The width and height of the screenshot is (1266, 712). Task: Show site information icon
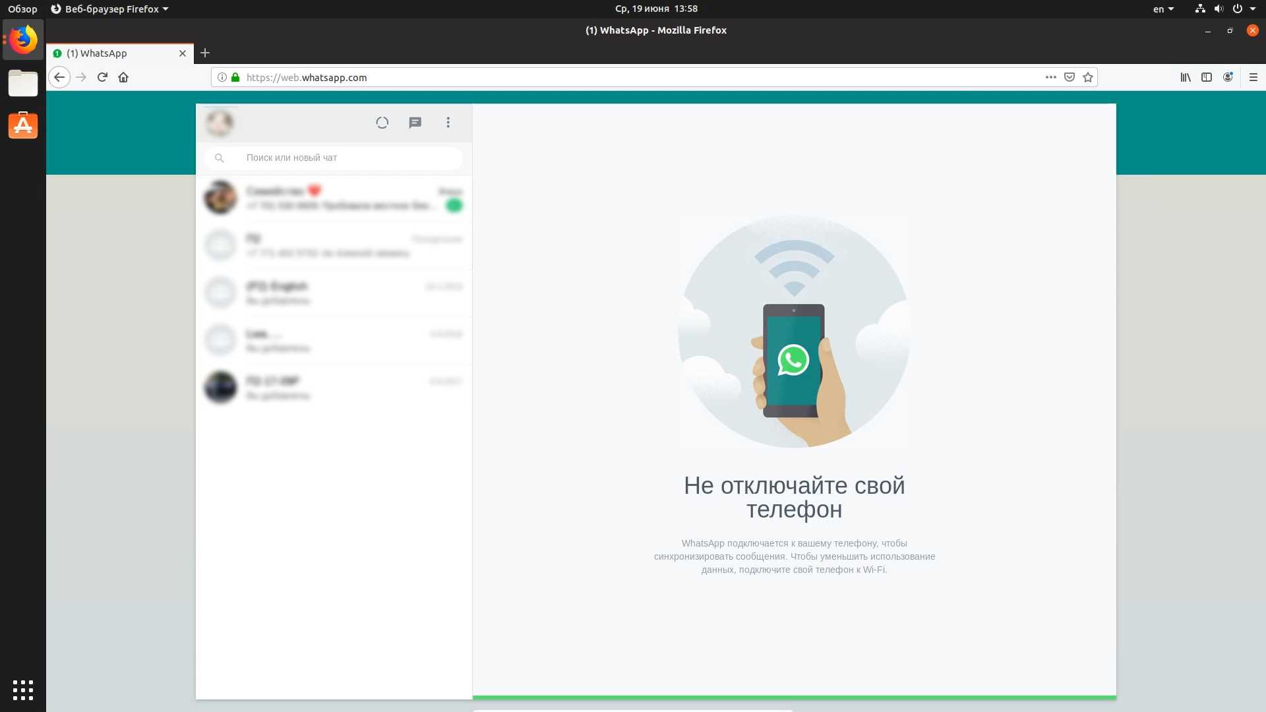point(222,77)
